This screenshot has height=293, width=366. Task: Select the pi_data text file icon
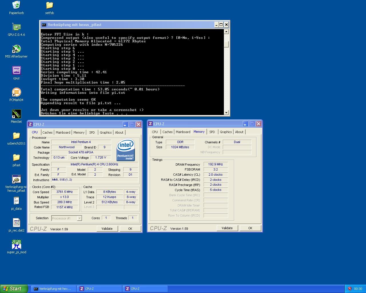16,201
